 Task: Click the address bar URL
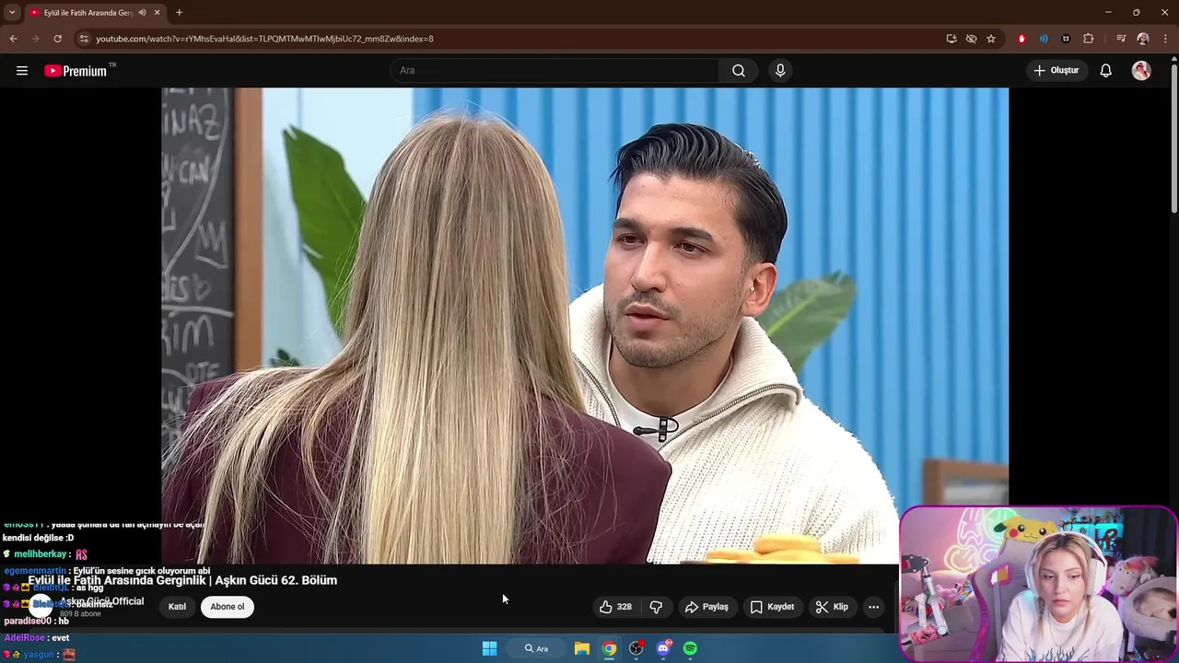(x=264, y=39)
